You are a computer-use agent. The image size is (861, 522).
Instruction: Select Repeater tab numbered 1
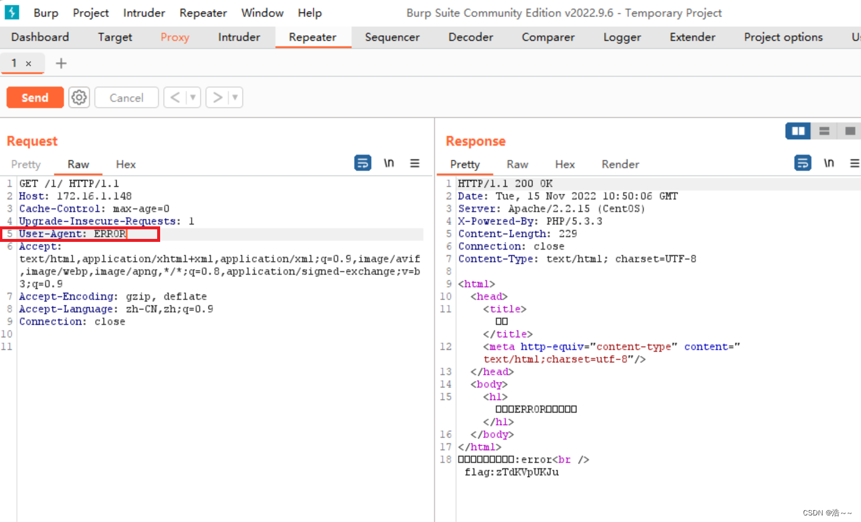click(x=14, y=63)
